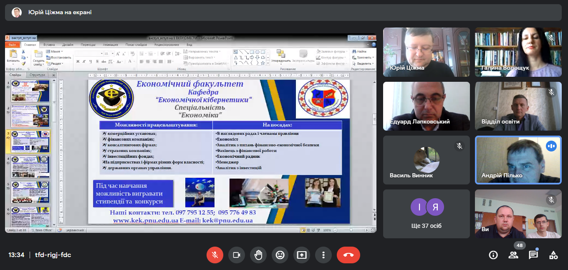Open the chat messages icon
Viewport: 568px width, 270px height.
533,255
